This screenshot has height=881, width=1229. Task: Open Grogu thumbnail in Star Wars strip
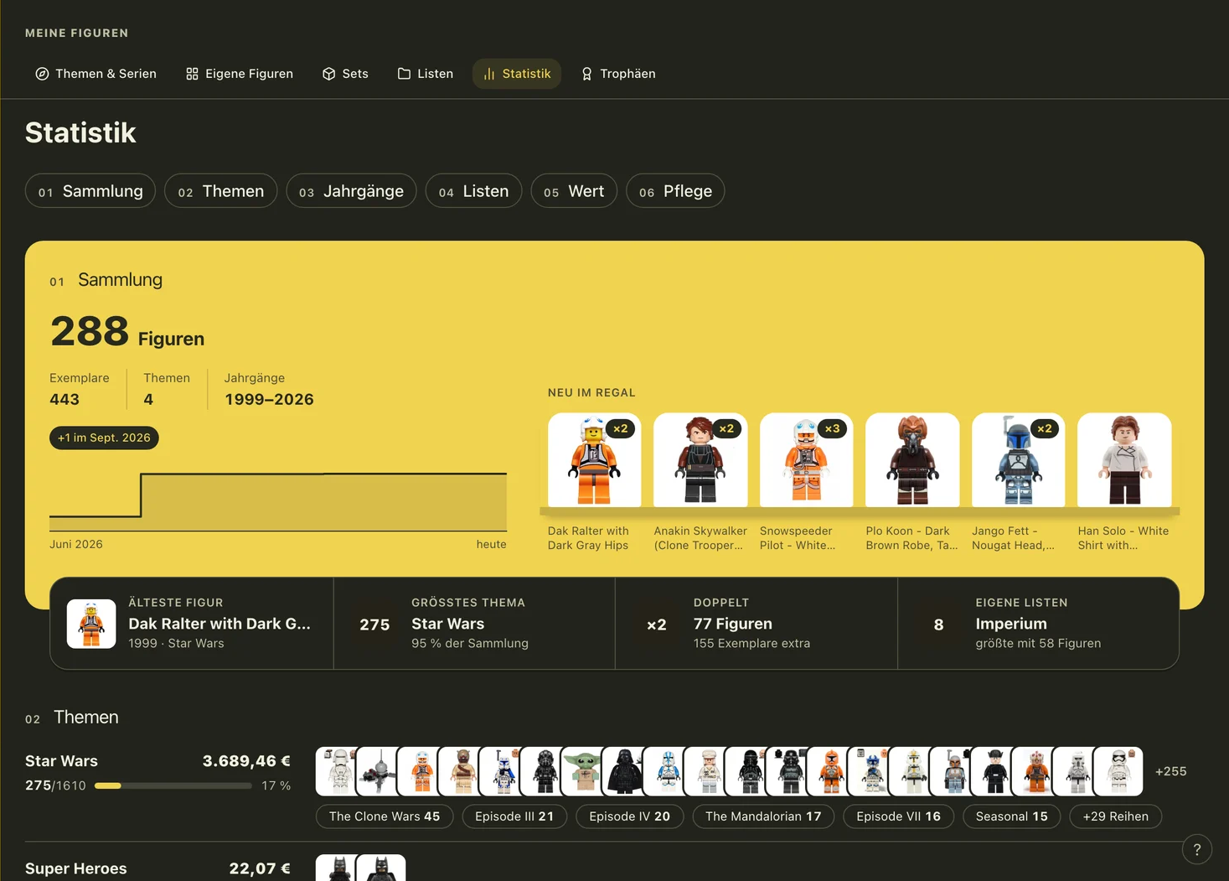click(582, 771)
